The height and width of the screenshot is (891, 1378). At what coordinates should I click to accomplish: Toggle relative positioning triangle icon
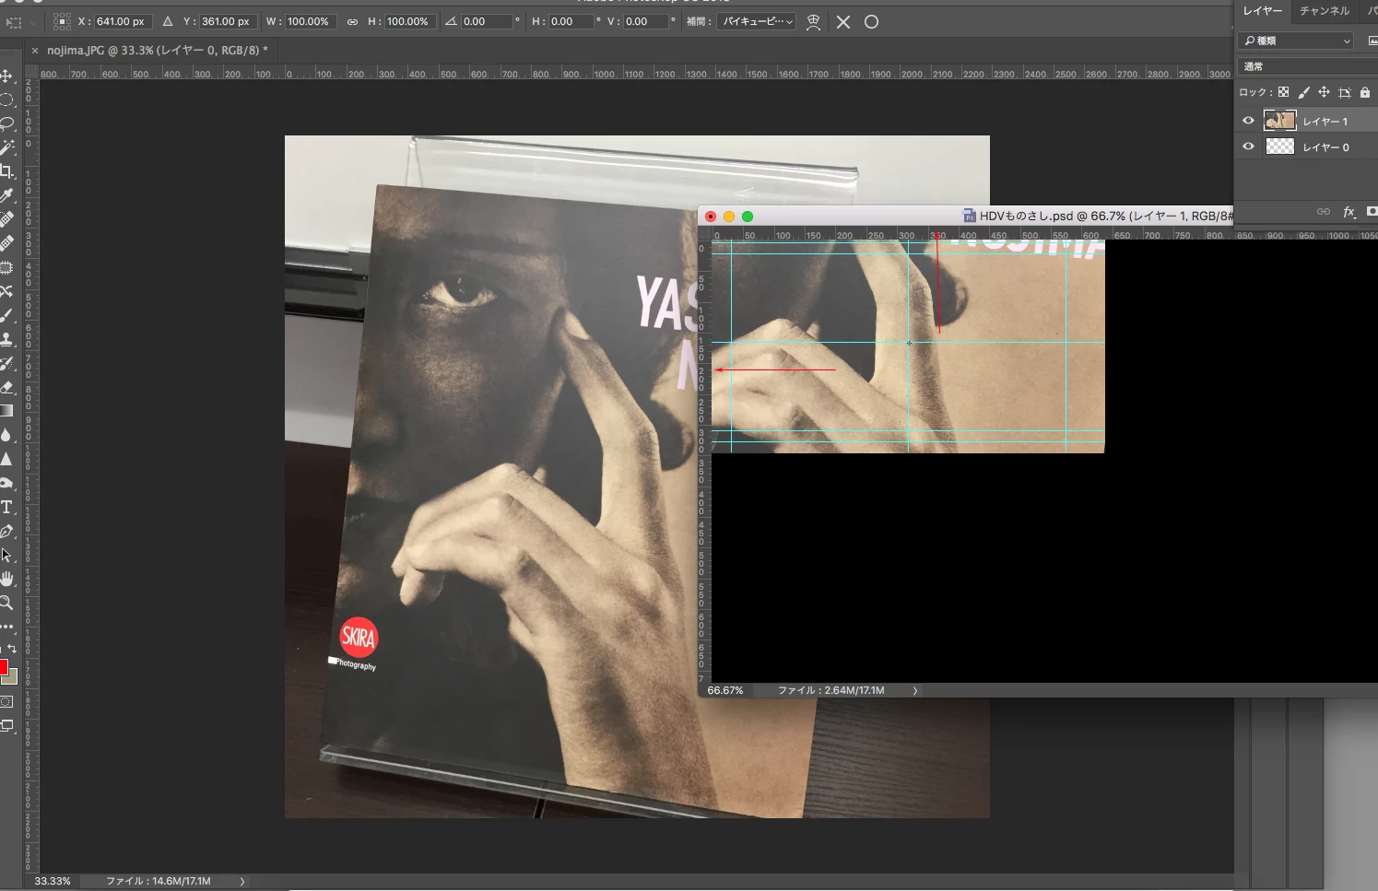(x=168, y=21)
